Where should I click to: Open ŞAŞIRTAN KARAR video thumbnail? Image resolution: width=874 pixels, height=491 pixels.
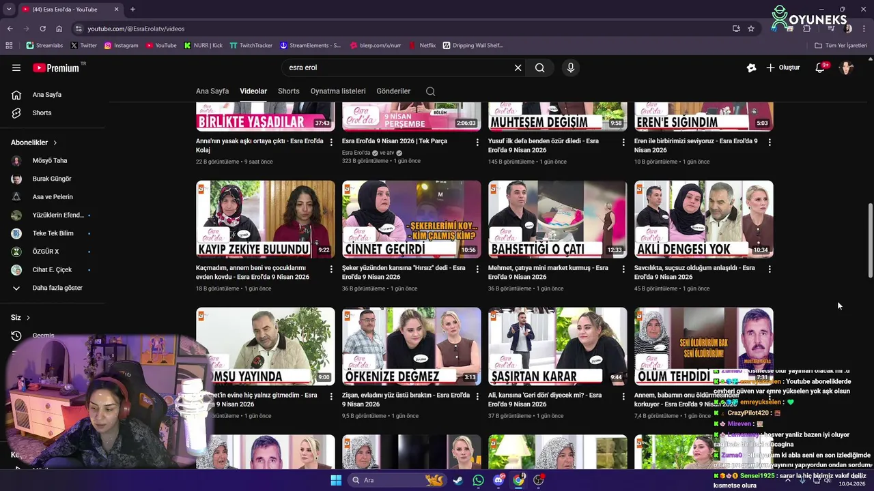tap(558, 346)
